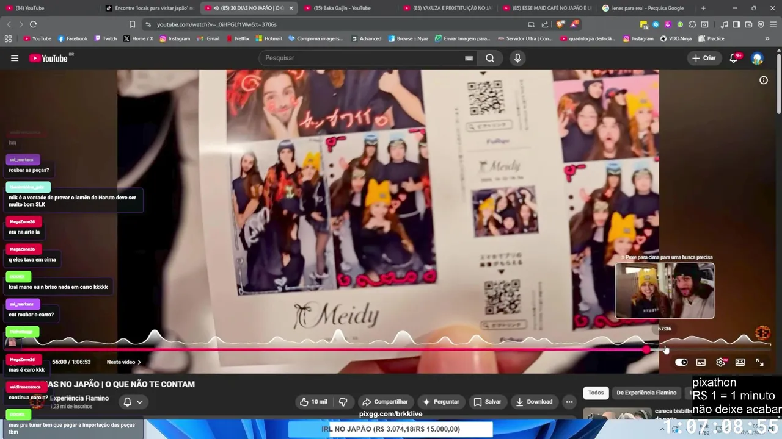Open the Facebook bookmark
Image resolution: width=782 pixels, height=439 pixels.
pos(73,38)
